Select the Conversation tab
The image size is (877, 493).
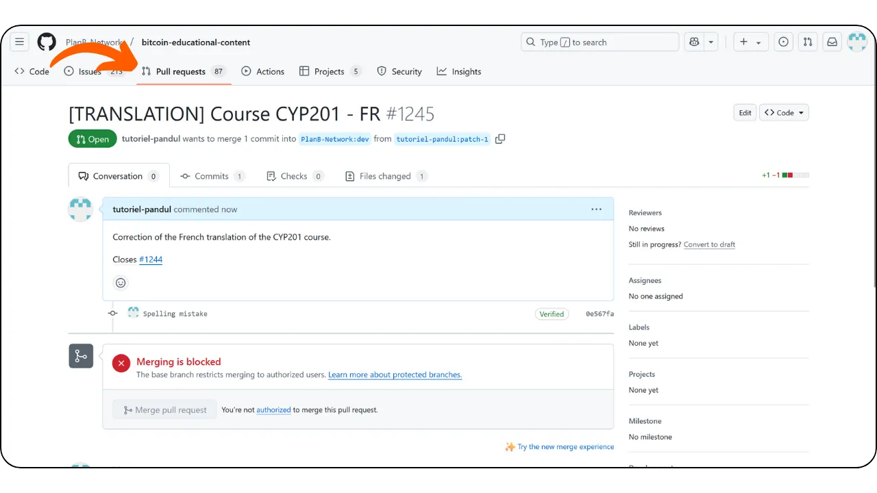click(119, 176)
